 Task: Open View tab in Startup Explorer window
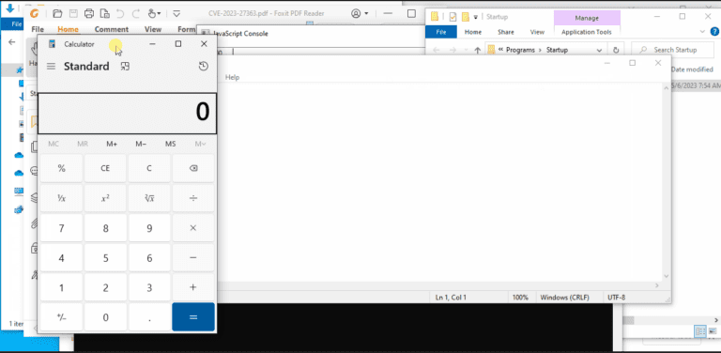point(537,32)
